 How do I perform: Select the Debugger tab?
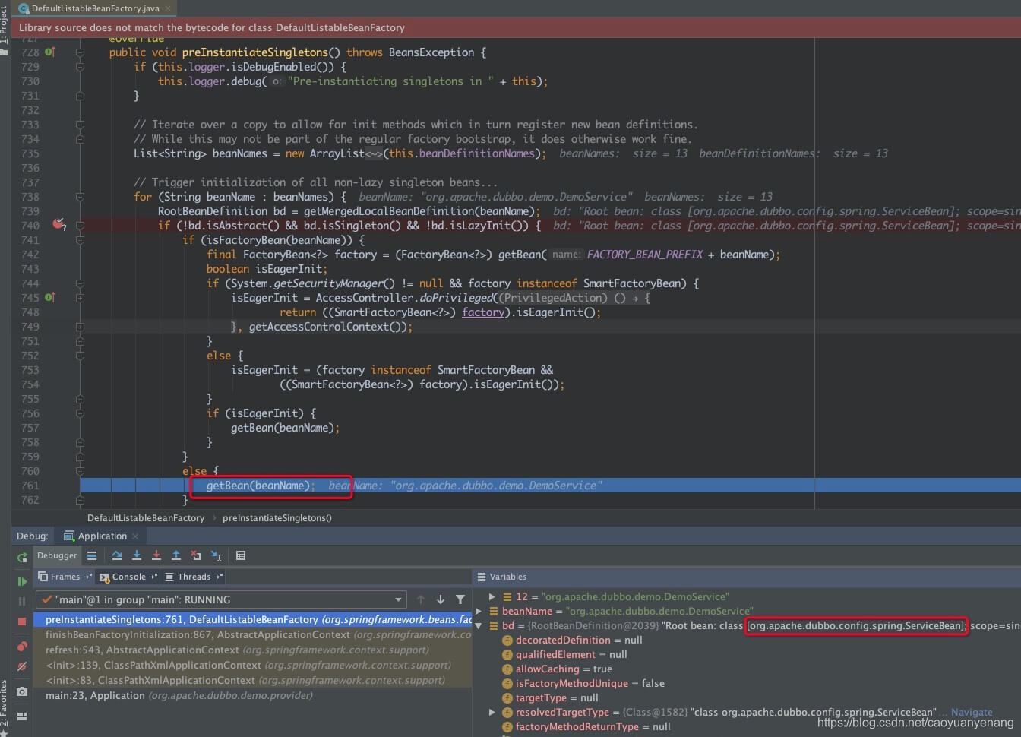[x=57, y=555]
